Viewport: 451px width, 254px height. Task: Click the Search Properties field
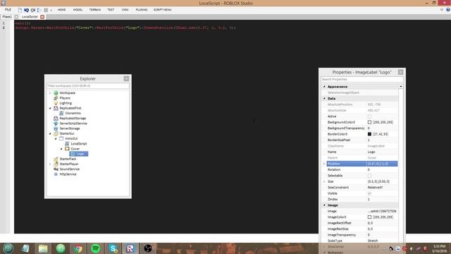pos(362,79)
